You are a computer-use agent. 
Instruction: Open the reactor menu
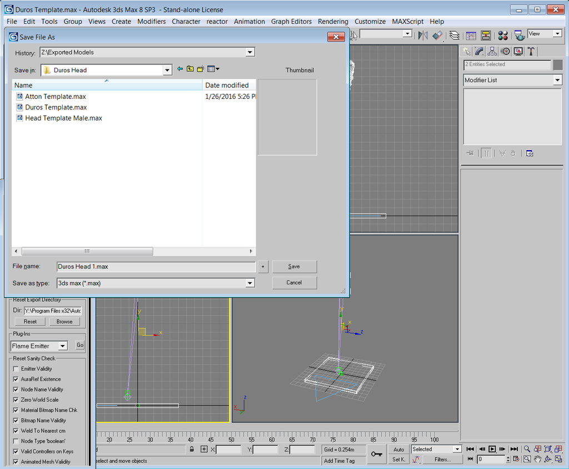(217, 22)
